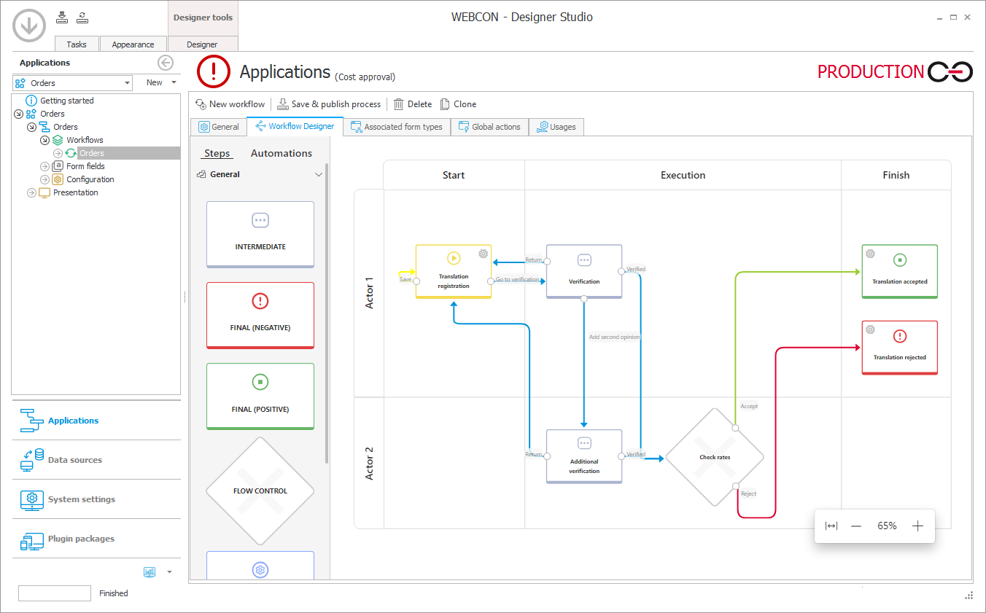The width and height of the screenshot is (986, 613).
Task: Show the Automations palette
Action: coord(282,153)
